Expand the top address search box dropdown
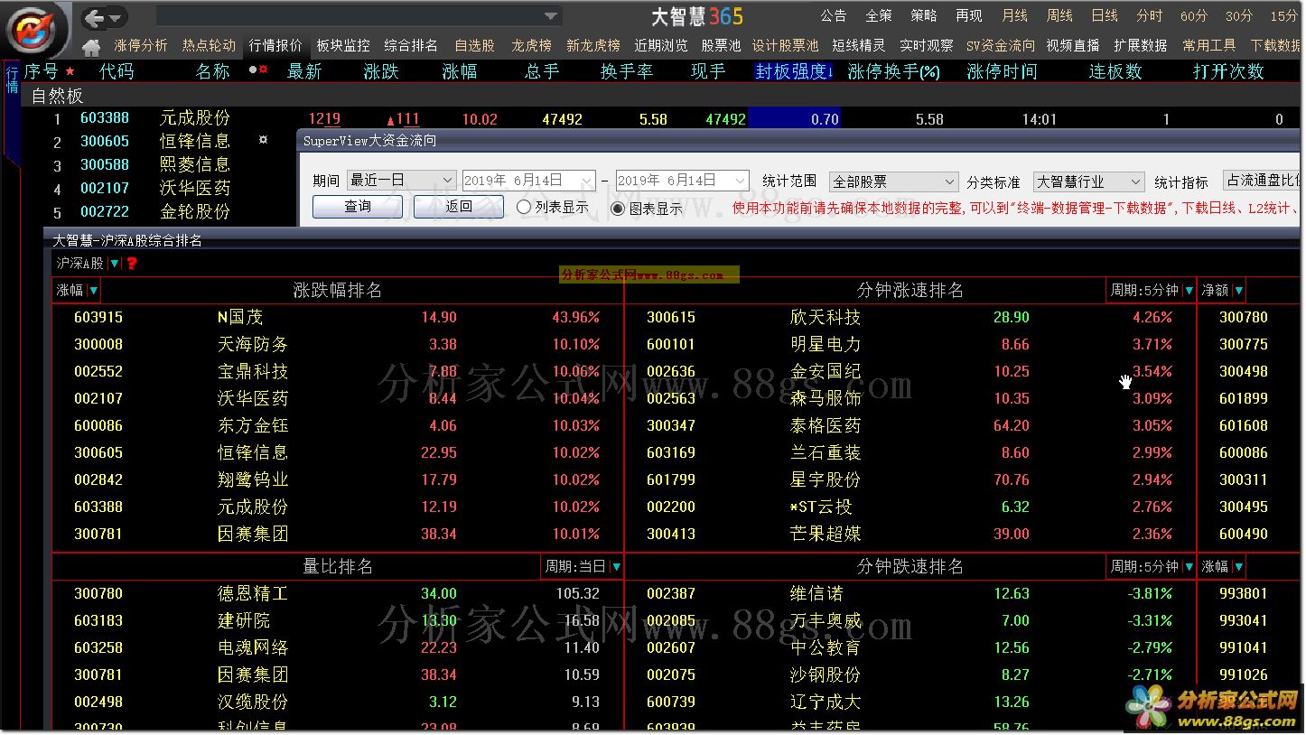Viewport: 1306px width, 735px height. pyautogui.click(x=550, y=16)
